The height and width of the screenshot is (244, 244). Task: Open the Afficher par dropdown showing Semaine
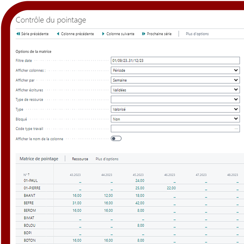point(236,80)
